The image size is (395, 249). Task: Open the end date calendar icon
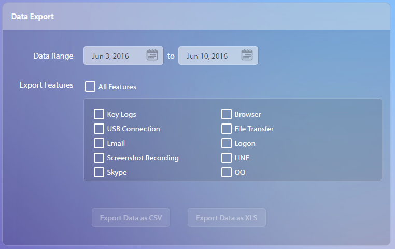coord(247,55)
